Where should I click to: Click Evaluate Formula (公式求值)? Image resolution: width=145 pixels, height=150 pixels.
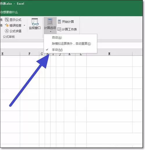[13, 31]
